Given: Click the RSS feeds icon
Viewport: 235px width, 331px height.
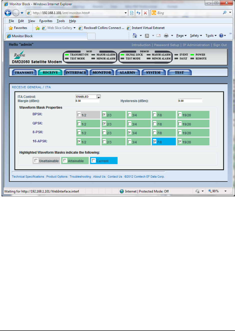Looking at the screenshot, I should click(x=147, y=36).
